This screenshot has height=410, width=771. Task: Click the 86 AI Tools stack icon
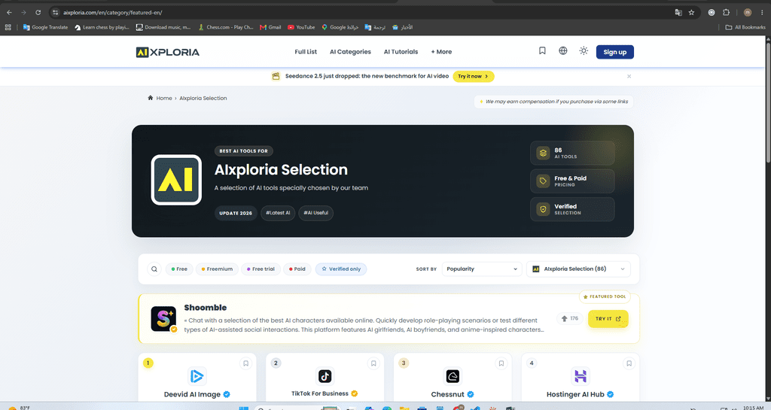coord(543,153)
